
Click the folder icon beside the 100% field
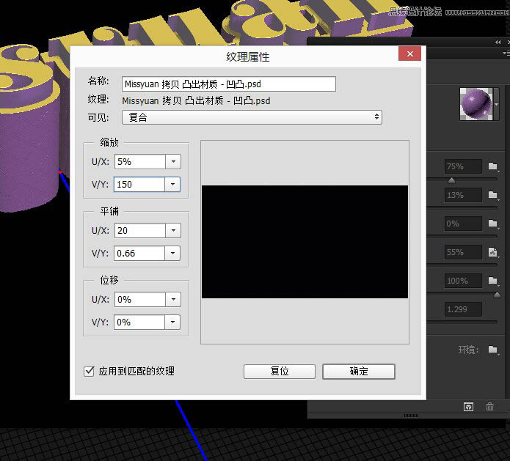click(x=493, y=281)
